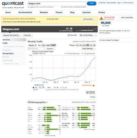
Task: Open the How to Read This Report link
Action: (110, 40)
